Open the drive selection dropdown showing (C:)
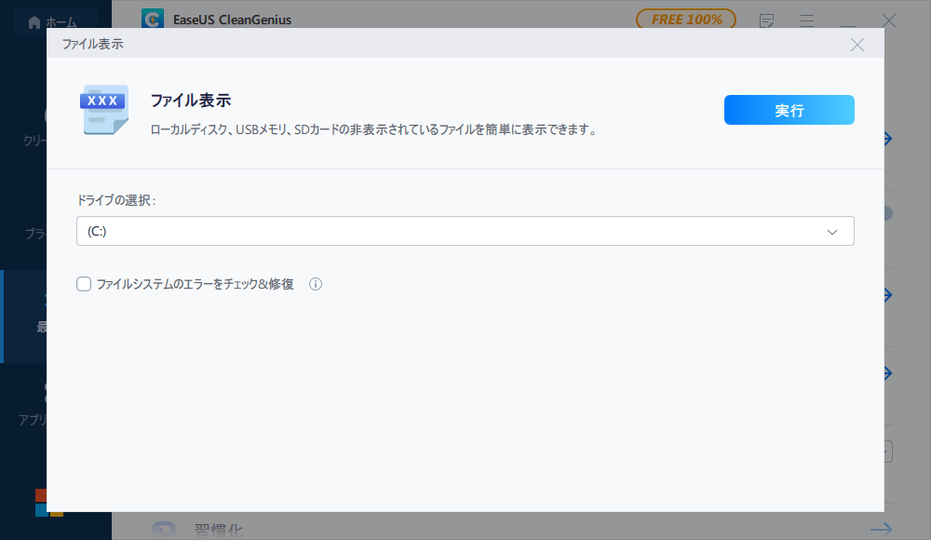The image size is (931, 540). coord(465,230)
